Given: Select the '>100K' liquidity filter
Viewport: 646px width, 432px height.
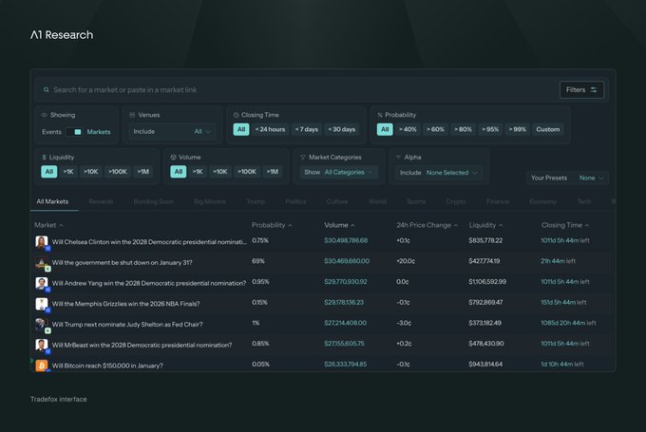Looking at the screenshot, I should pos(117,172).
